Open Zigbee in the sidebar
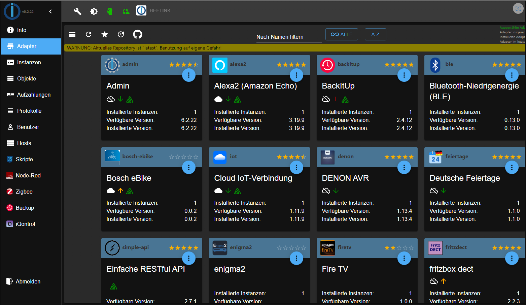This screenshot has width=526, height=305. point(31,192)
